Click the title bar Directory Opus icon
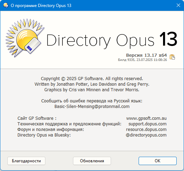 tap(6, 5)
